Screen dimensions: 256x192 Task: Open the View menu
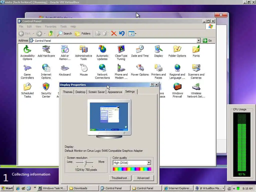click(38, 26)
